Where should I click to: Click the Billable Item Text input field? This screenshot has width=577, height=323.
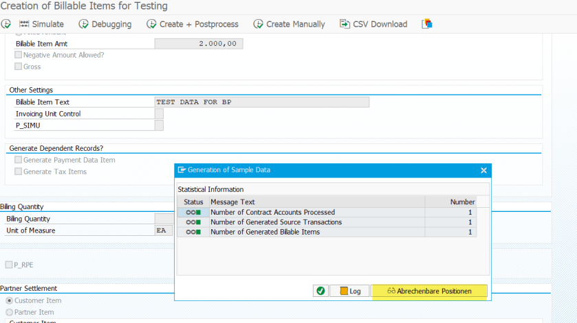point(262,102)
